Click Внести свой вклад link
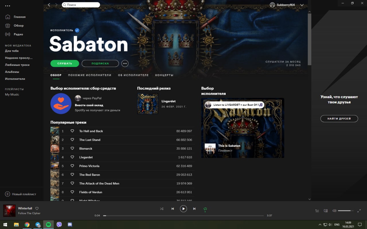This screenshot has height=229, width=367. pos(89,105)
